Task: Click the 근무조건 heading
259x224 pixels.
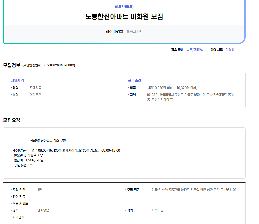Action: coord(134,80)
